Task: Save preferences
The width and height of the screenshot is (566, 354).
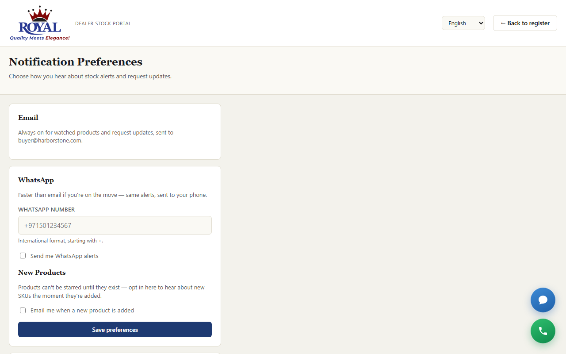Action: [x=115, y=330]
